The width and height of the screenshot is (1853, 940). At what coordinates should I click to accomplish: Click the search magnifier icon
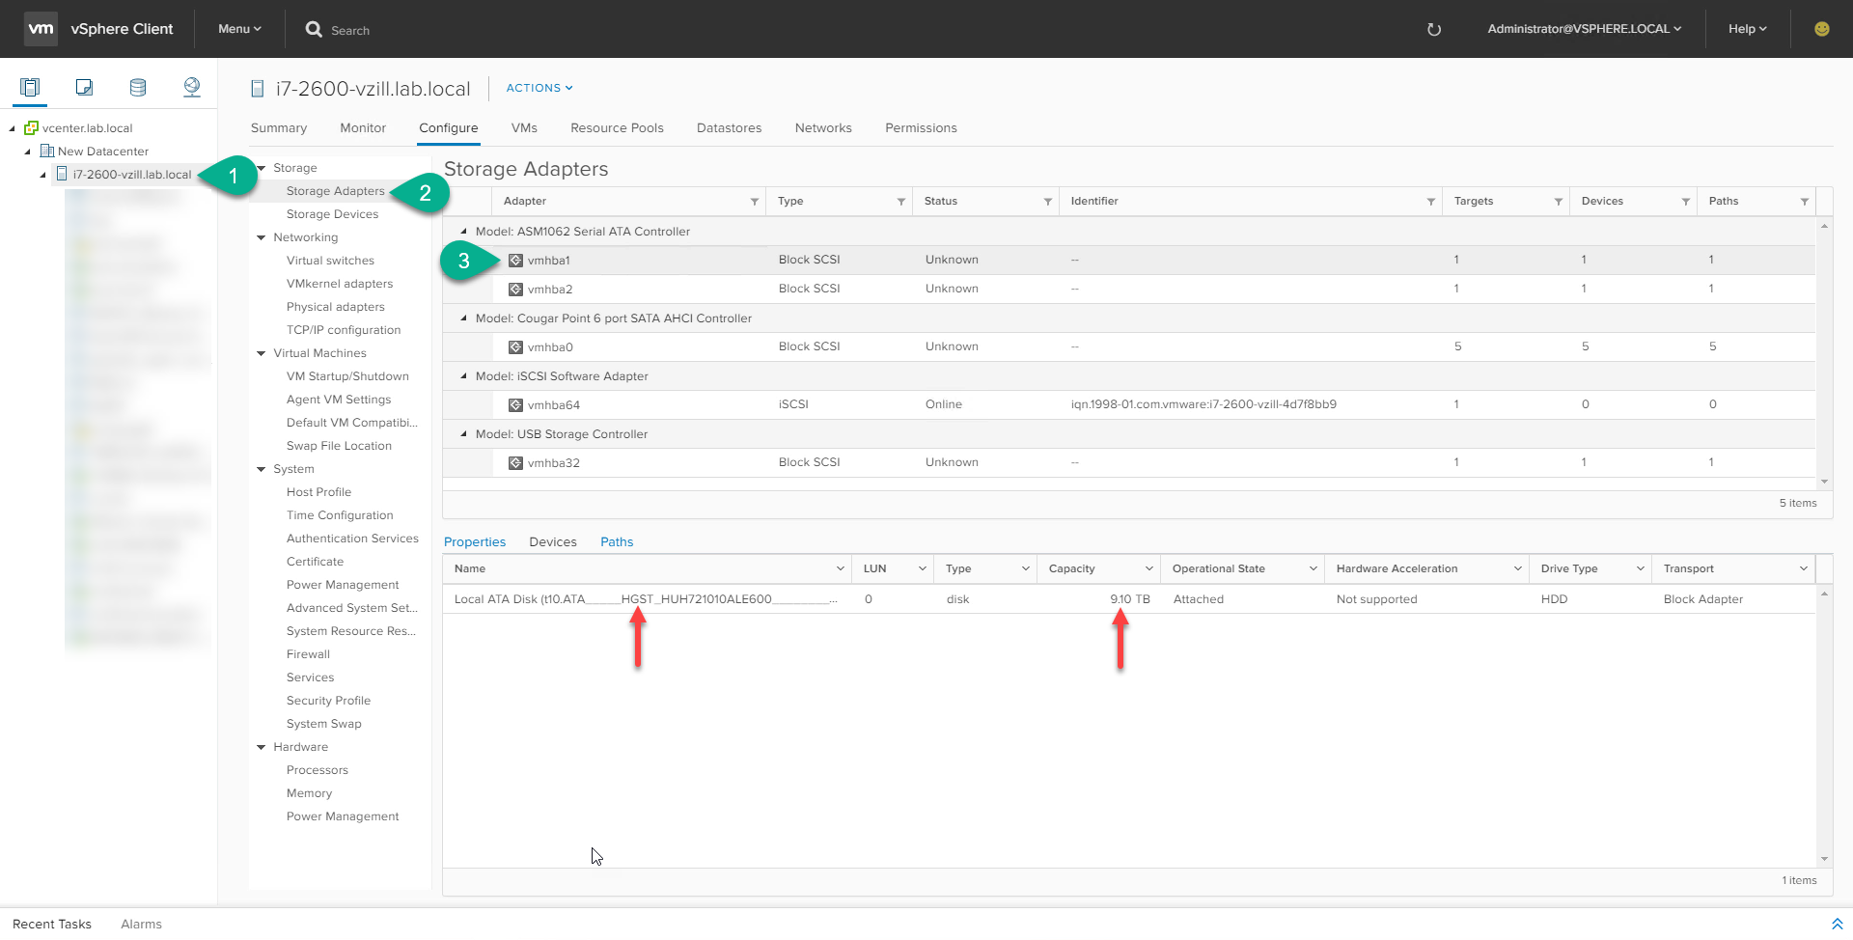(314, 29)
